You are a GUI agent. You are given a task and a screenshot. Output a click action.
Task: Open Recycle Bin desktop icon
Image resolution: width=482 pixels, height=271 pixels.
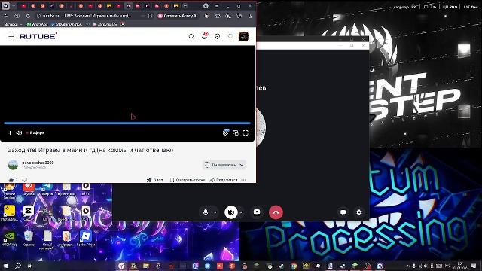point(29,239)
